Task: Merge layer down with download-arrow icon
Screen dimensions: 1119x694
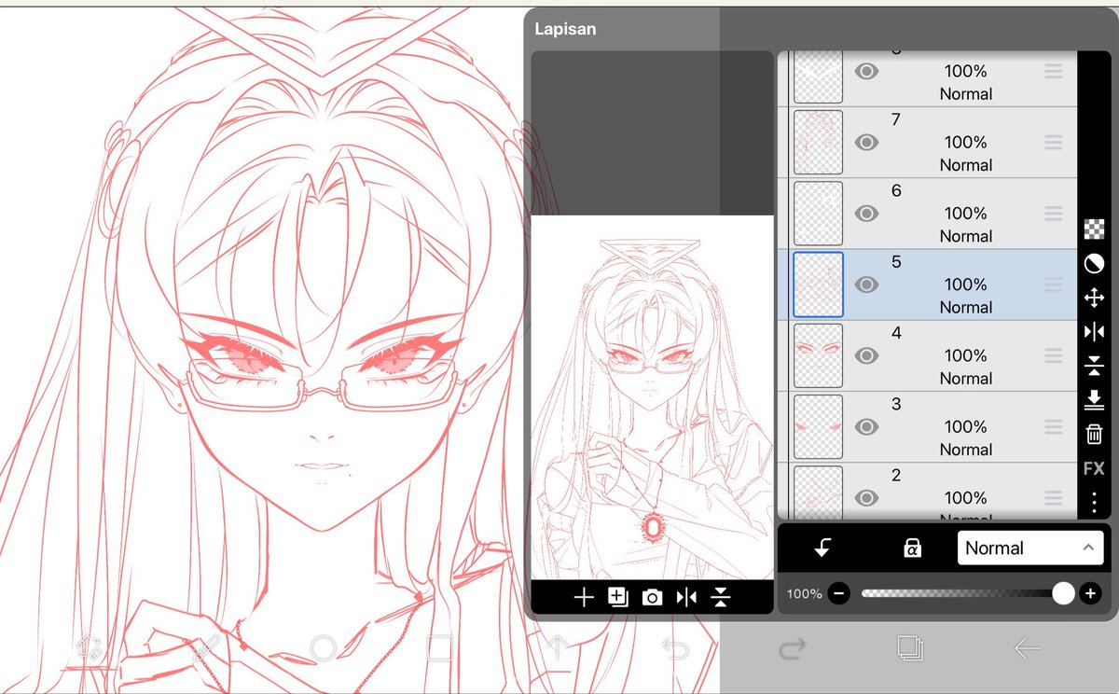Action: (1095, 400)
